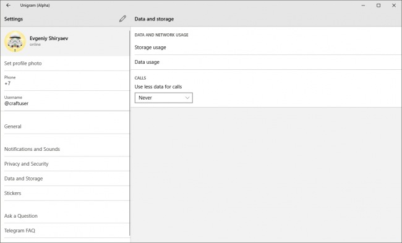Open Privacy and Security settings

(65, 164)
